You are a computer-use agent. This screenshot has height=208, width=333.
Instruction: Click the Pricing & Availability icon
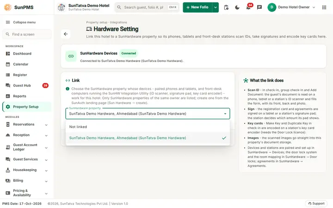tap(8, 193)
